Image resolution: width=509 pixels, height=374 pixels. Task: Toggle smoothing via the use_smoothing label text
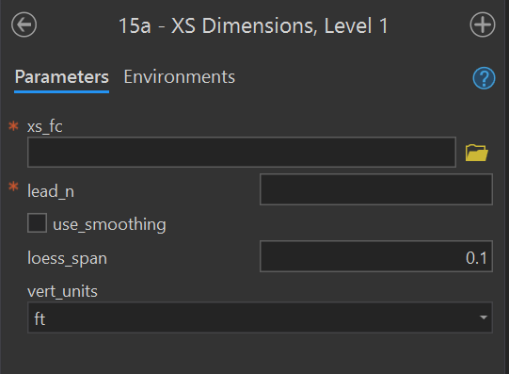[x=109, y=224]
